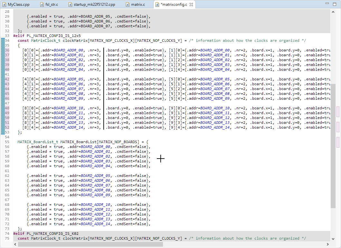Select the startup_mk22f51212.cpp tab

[94, 5]
